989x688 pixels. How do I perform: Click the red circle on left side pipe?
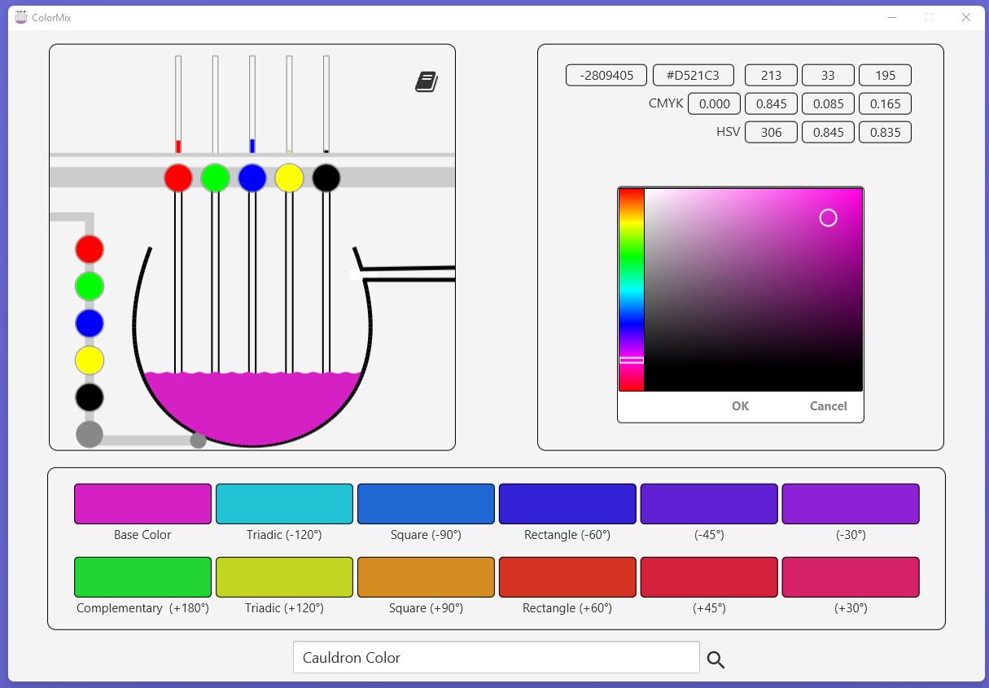[90, 249]
